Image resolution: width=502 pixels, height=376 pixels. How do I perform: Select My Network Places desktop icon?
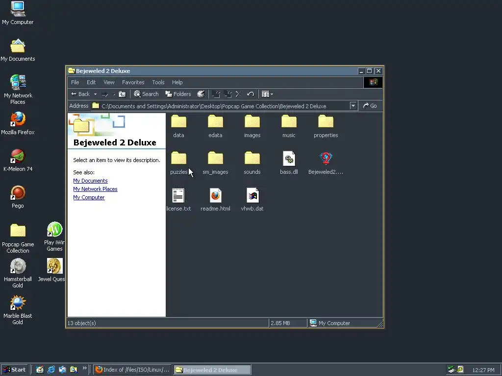18,90
